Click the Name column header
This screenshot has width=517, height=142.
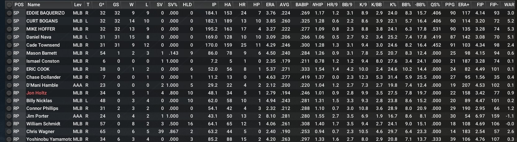click(34, 5)
